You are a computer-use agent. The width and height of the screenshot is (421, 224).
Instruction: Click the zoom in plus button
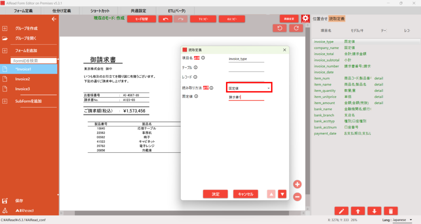pos(297,184)
